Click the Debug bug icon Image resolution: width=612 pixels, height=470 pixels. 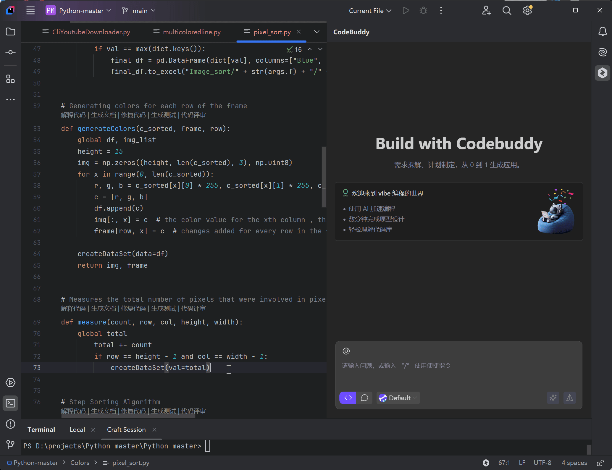coord(423,11)
